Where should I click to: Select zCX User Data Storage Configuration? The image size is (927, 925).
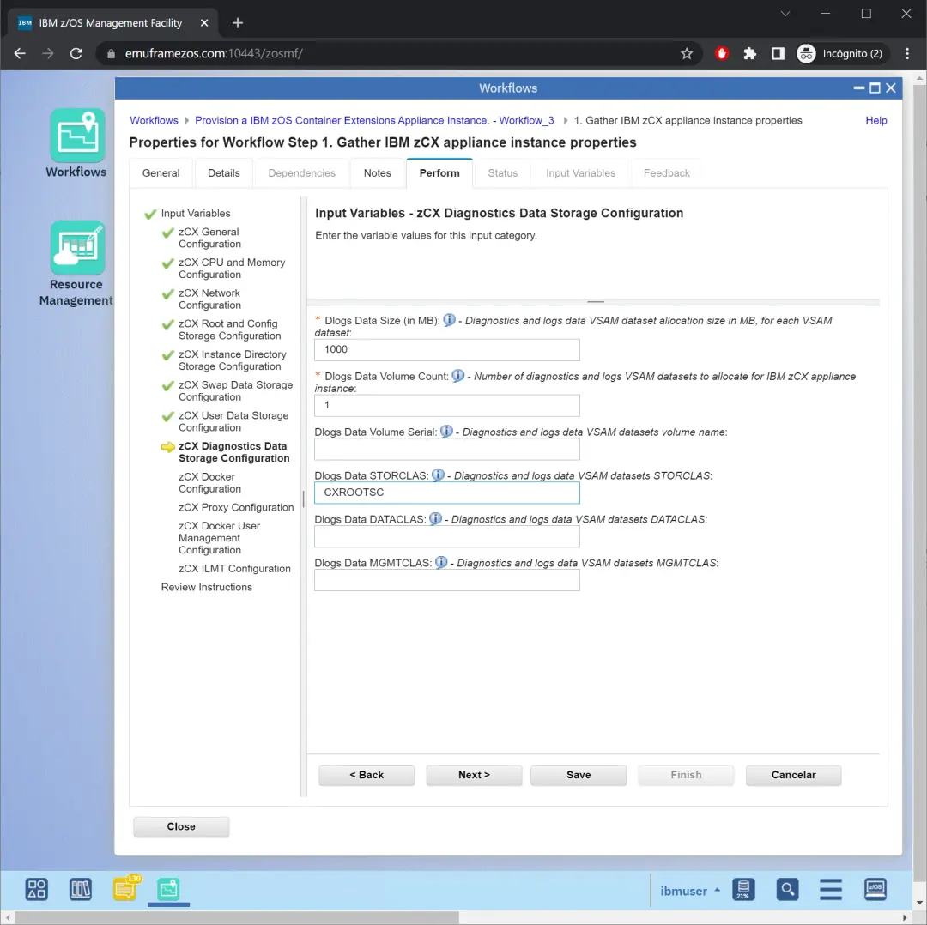click(x=233, y=421)
